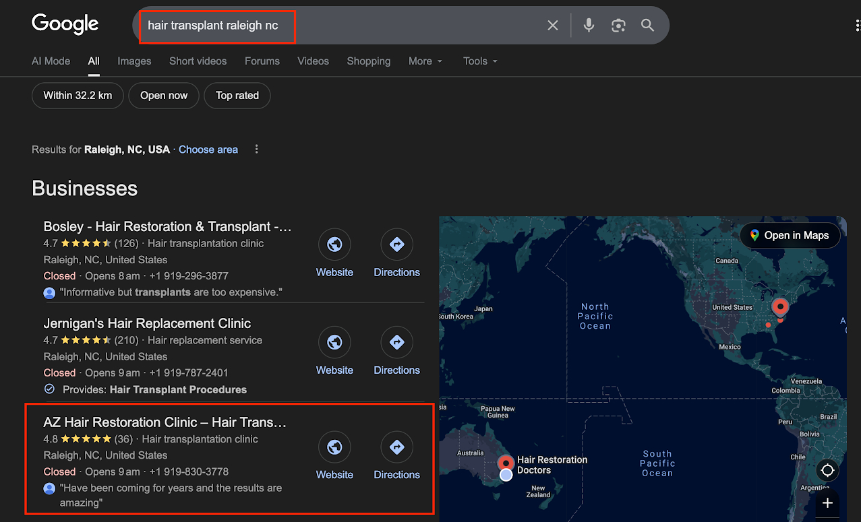
Task: Switch to the Images tab
Action: (x=134, y=61)
